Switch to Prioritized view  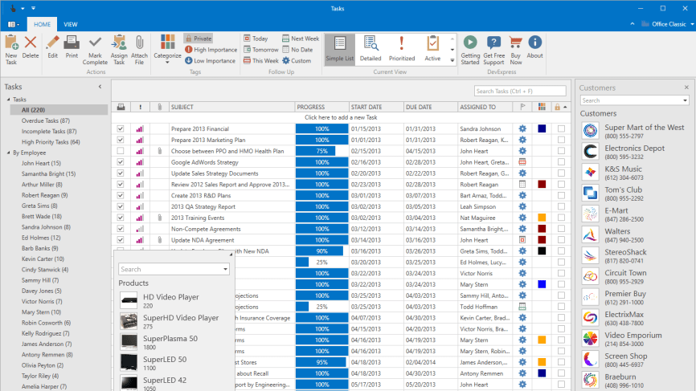click(x=402, y=49)
